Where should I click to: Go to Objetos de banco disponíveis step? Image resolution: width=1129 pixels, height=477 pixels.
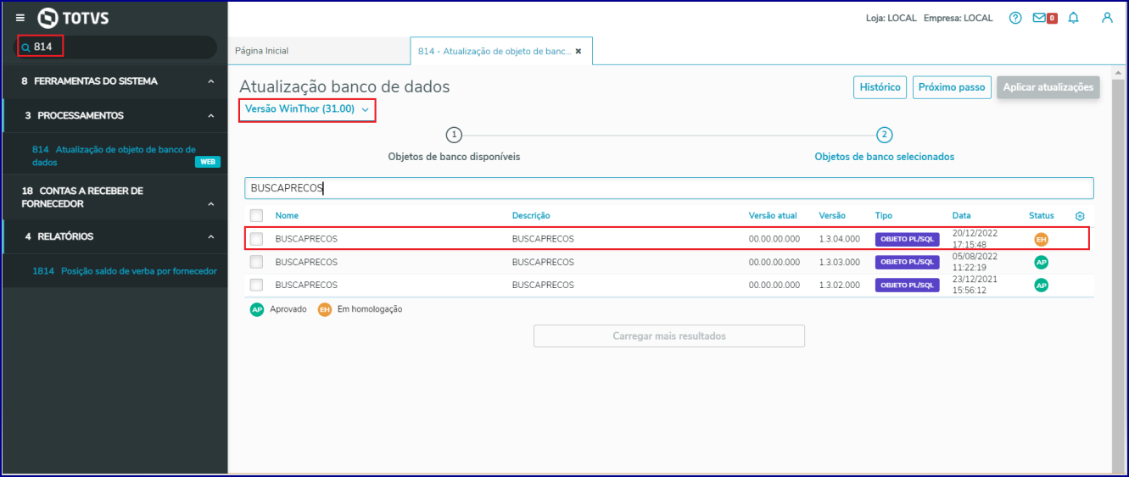click(454, 157)
